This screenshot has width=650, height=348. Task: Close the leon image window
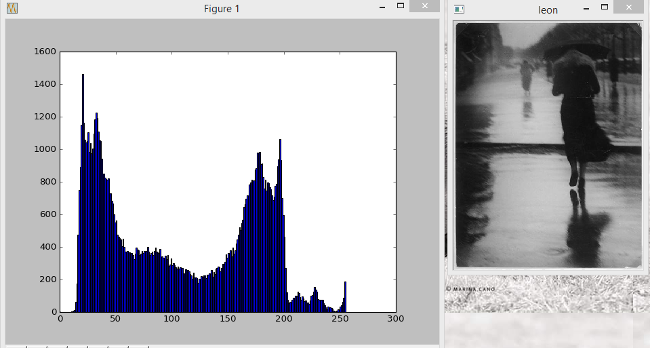tap(628, 7)
